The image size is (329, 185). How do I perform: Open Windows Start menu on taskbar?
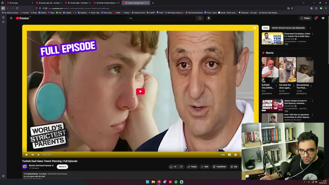pos(148,182)
